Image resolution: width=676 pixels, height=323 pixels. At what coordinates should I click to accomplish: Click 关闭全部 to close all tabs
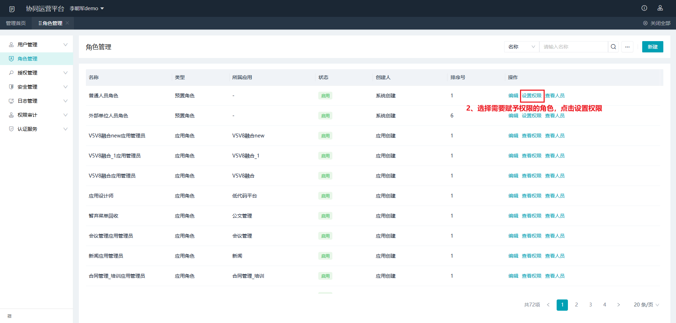657,23
